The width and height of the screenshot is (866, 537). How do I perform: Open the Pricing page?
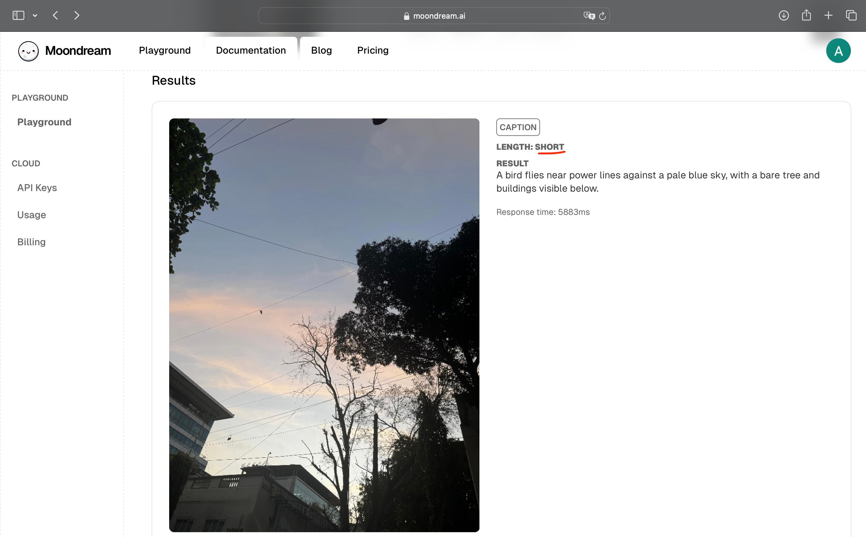click(x=372, y=50)
